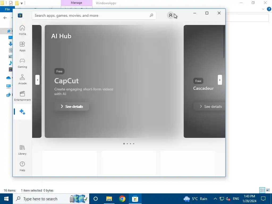
Task: Select Network icon in navigation pane
Action: click(x=8, y=95)
